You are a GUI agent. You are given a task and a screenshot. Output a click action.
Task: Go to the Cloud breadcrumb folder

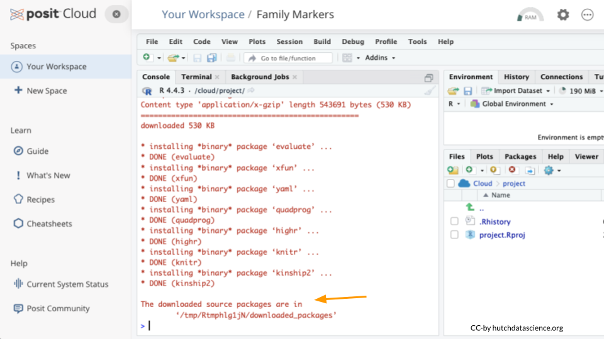483,183
